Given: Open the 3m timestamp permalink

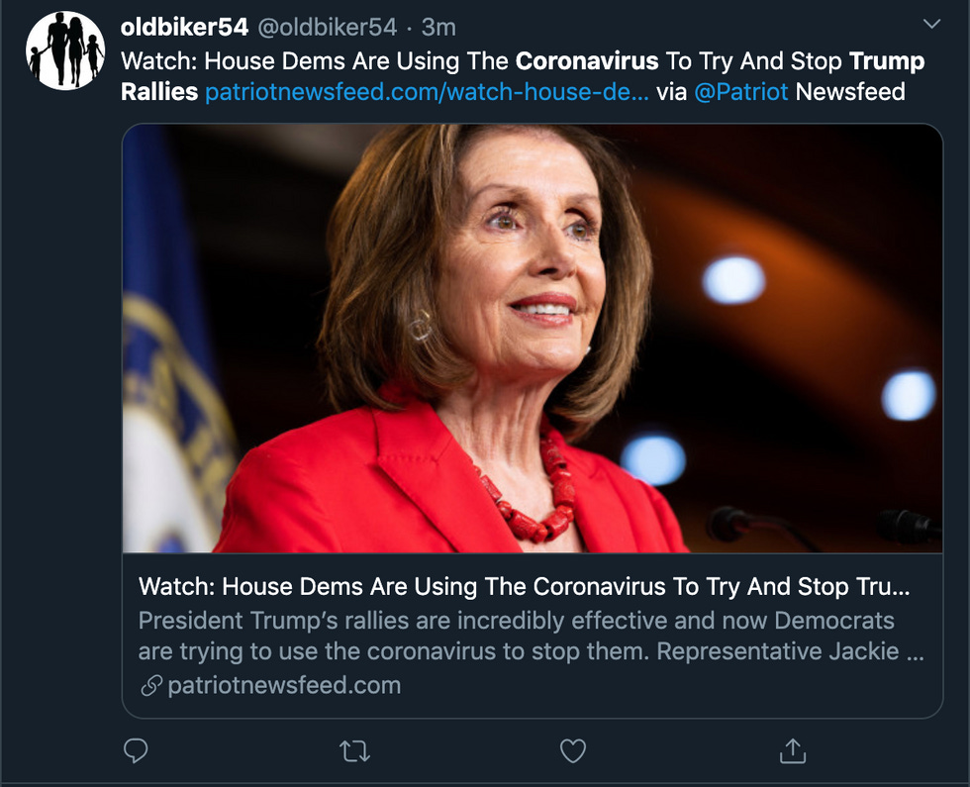Looking at the screenshot, I should tap(438, 27).
